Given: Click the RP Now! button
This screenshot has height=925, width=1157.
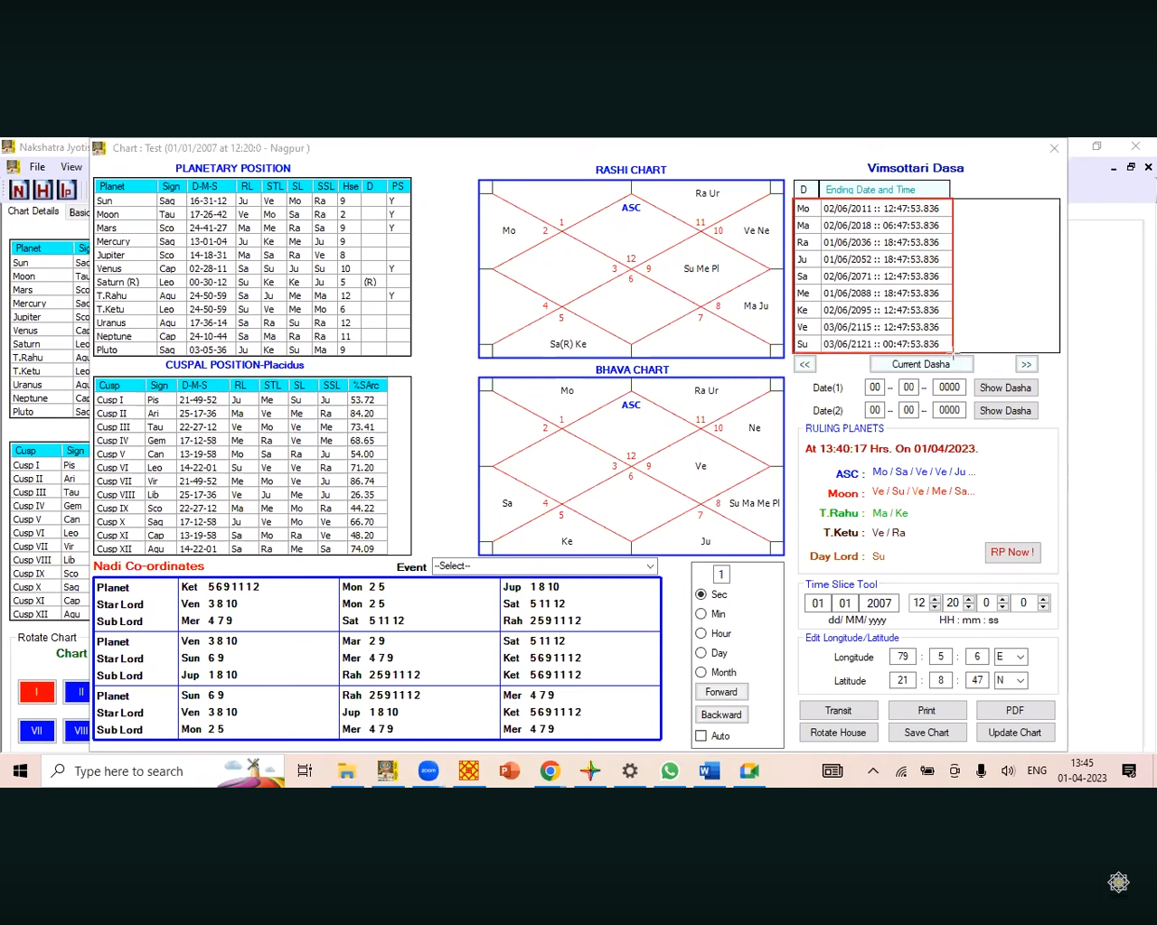Looking at the screenshot, I should [1011, 552].
